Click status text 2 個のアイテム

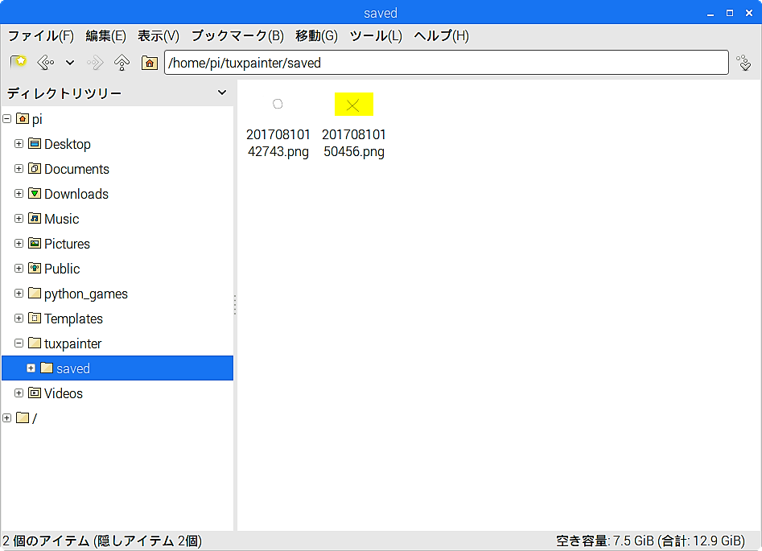(x=46, y=541)
